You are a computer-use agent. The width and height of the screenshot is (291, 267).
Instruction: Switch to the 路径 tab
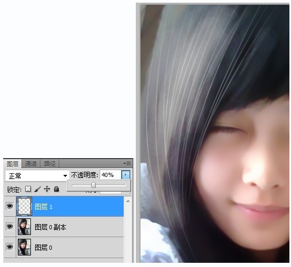tap(50, 164)
